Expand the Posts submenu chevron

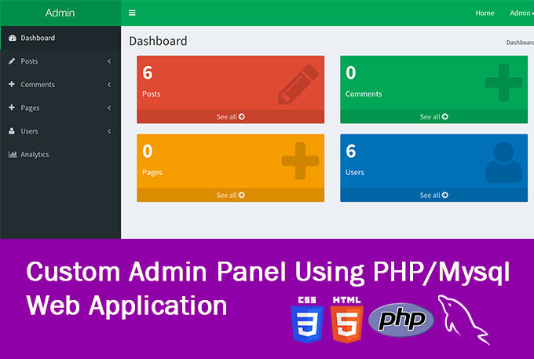pyautogui.click(x=109, y=61)
